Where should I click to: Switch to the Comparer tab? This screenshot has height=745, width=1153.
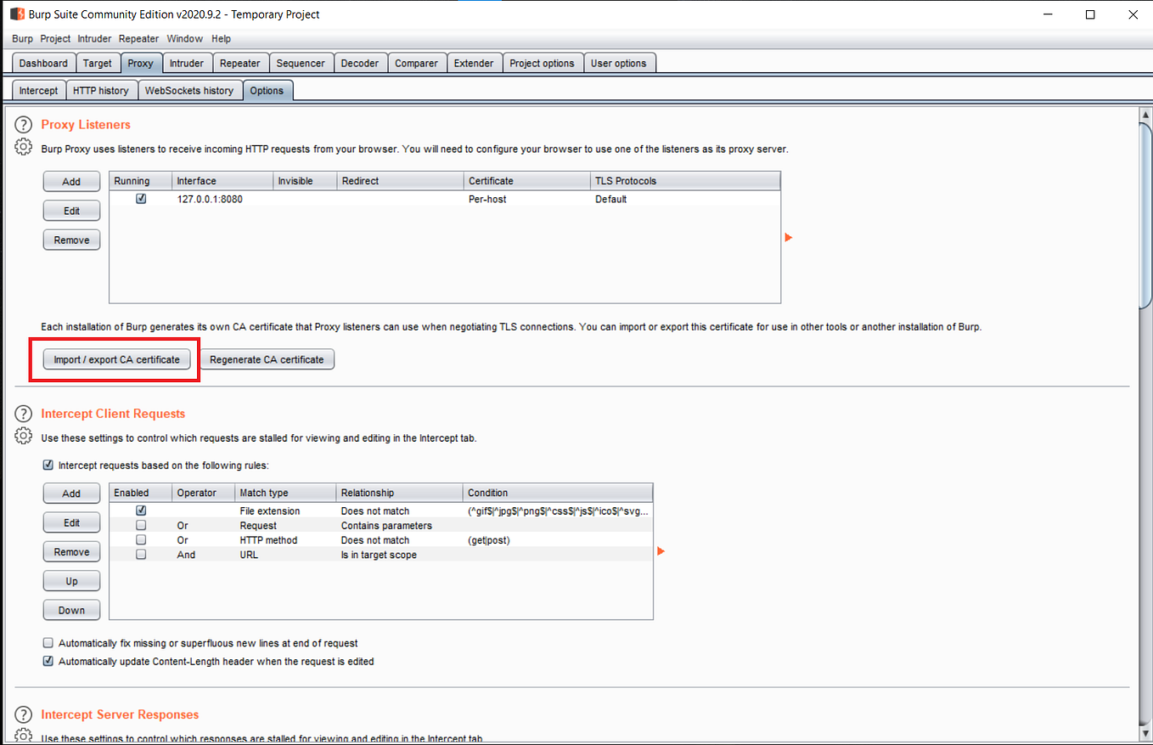pyautogui.click(x=417, y=64)
